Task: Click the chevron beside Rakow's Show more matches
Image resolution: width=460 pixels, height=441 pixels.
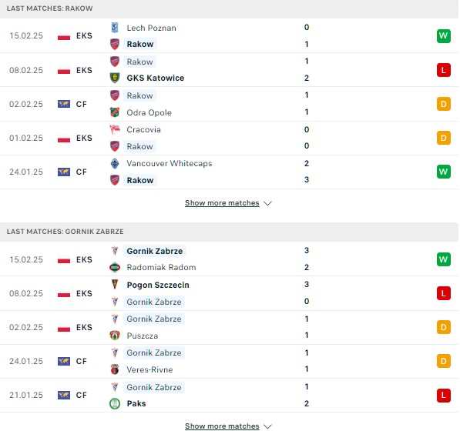Action: tap(267, 203)
